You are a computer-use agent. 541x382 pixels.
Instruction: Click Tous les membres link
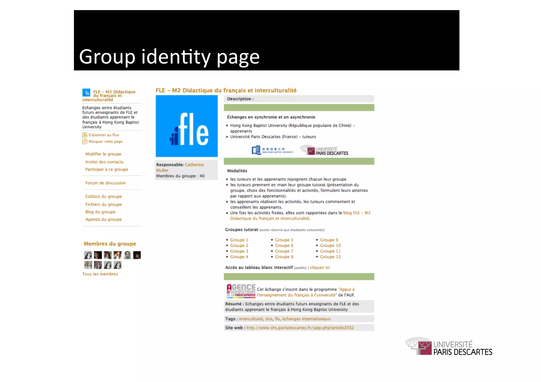[100, 274]
